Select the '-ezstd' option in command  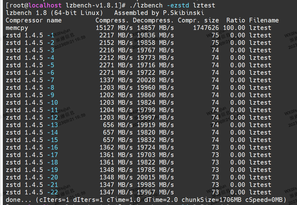pos(178,5)
